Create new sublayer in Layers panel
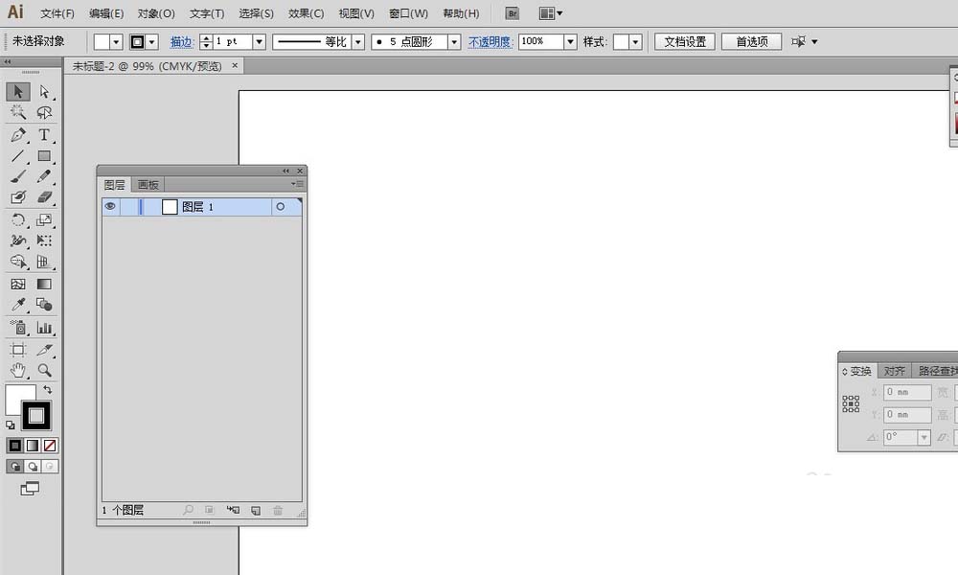The width and height of the screenshot is (958, 575). (x=233, y=510)
